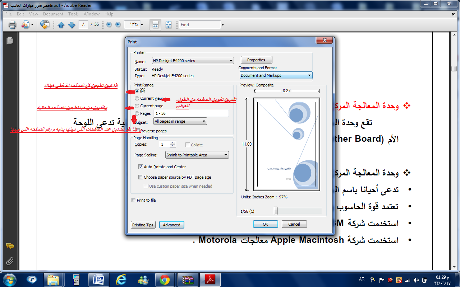Open WinRAR from taskbar

188,279
